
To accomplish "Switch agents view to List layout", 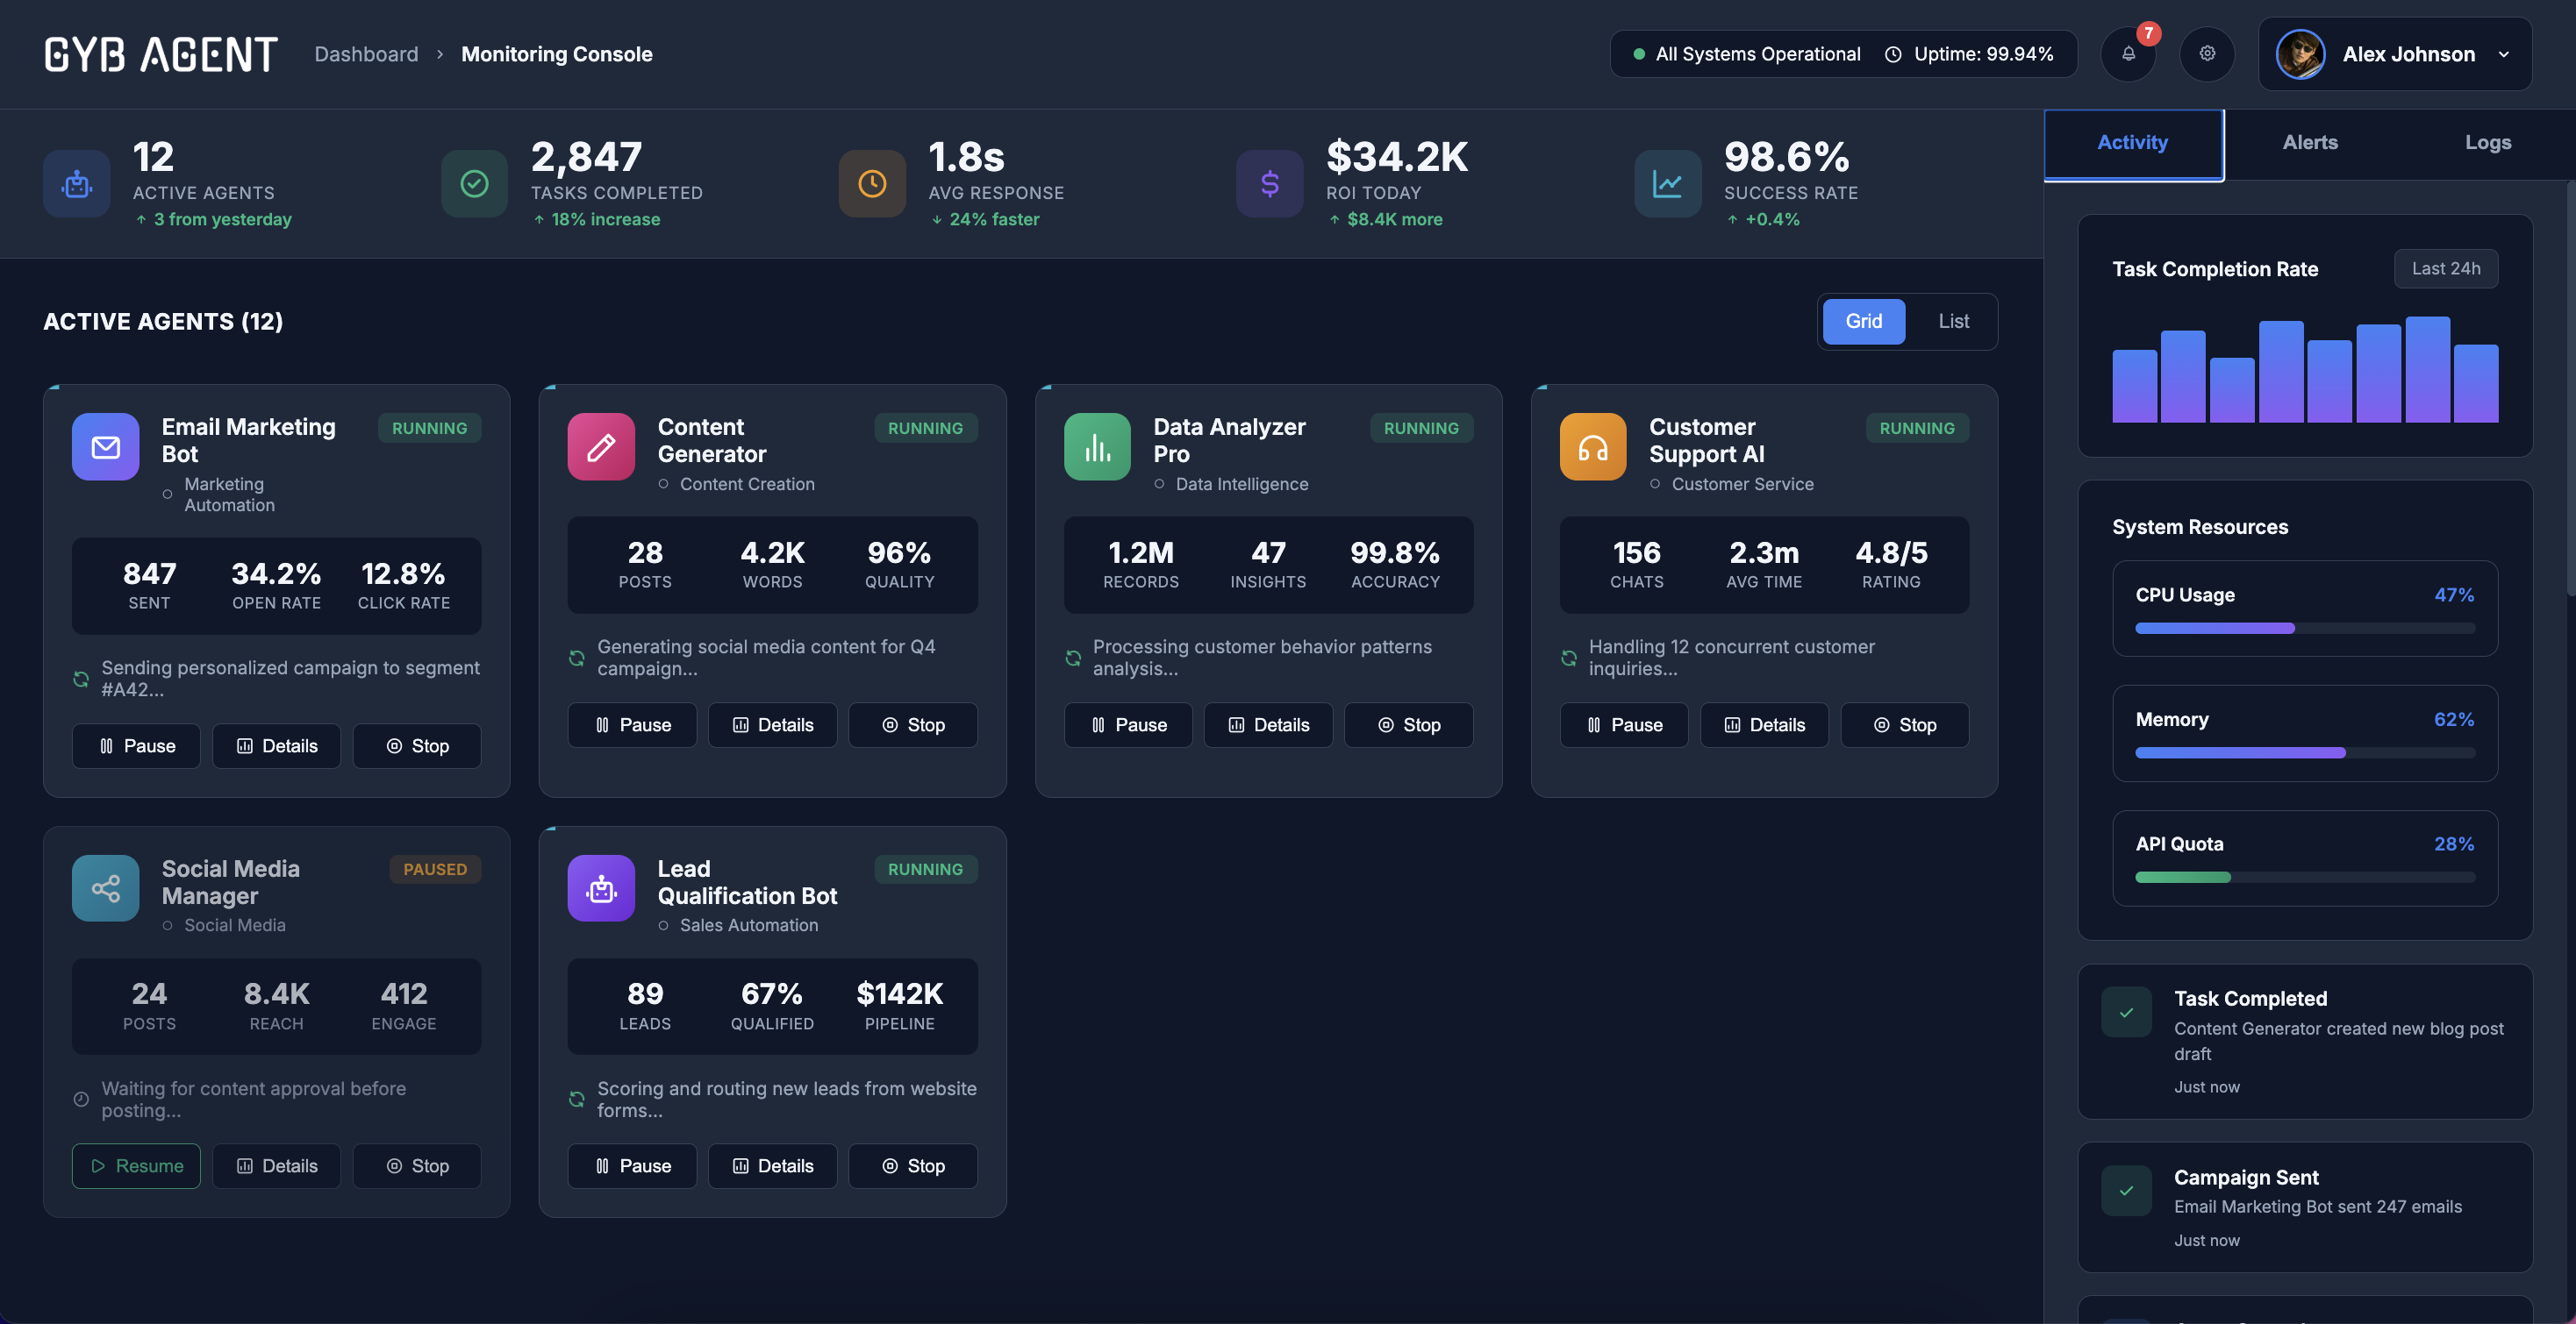I will pos(1953,321).
